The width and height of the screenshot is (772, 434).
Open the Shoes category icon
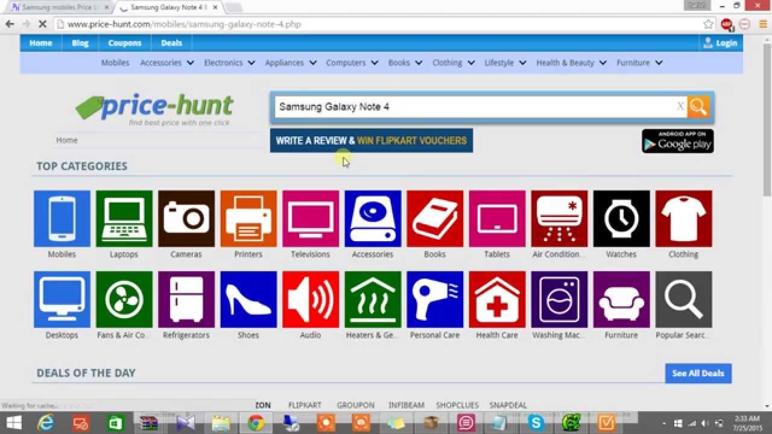[248, 300]
